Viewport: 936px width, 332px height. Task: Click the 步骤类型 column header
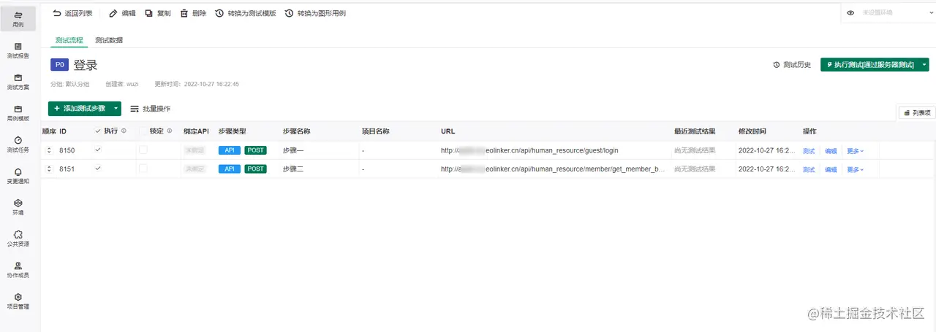click(x=233, y=131)
